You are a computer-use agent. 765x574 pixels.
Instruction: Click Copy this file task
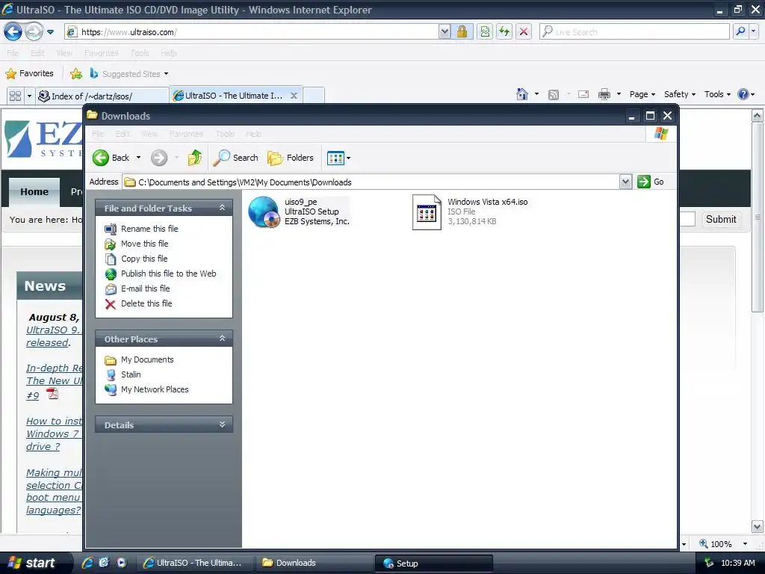pyautogui.click(x=144, y=259)
